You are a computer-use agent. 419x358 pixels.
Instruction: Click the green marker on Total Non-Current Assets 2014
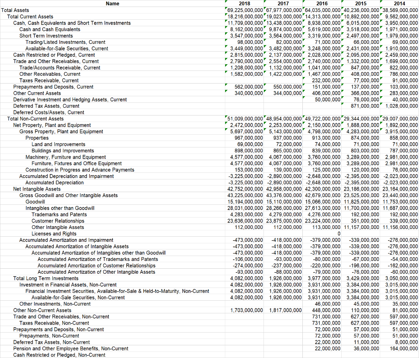381,117
